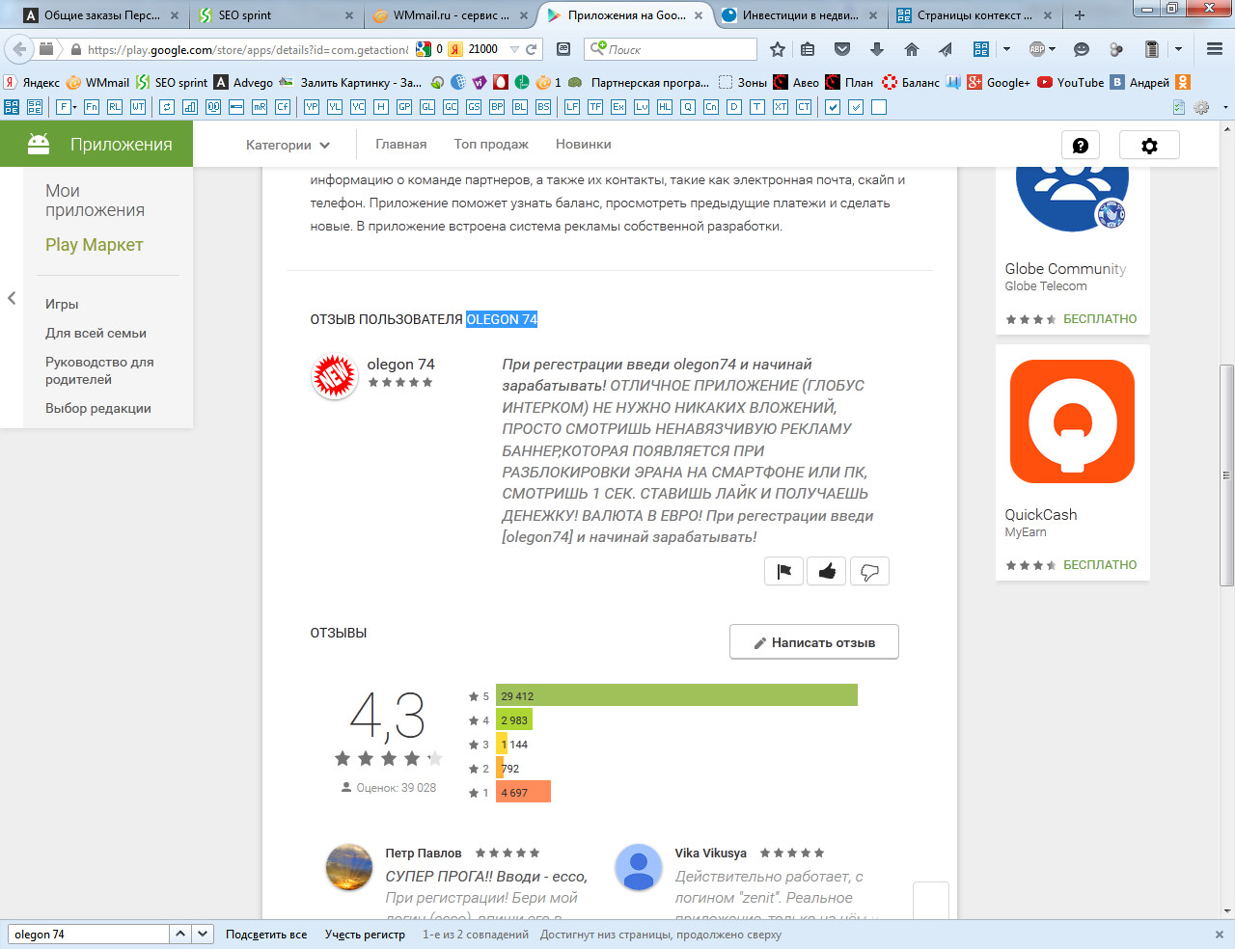1235x949 pixels.
Task: Open 'Выбор редакции' sidebar link
Action: (x=98, y=408)
